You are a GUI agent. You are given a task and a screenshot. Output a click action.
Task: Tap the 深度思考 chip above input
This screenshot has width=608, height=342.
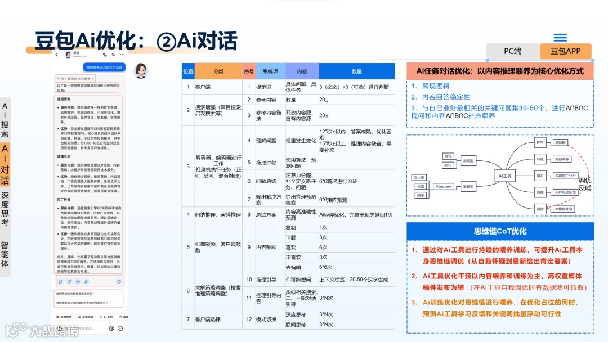64,317
